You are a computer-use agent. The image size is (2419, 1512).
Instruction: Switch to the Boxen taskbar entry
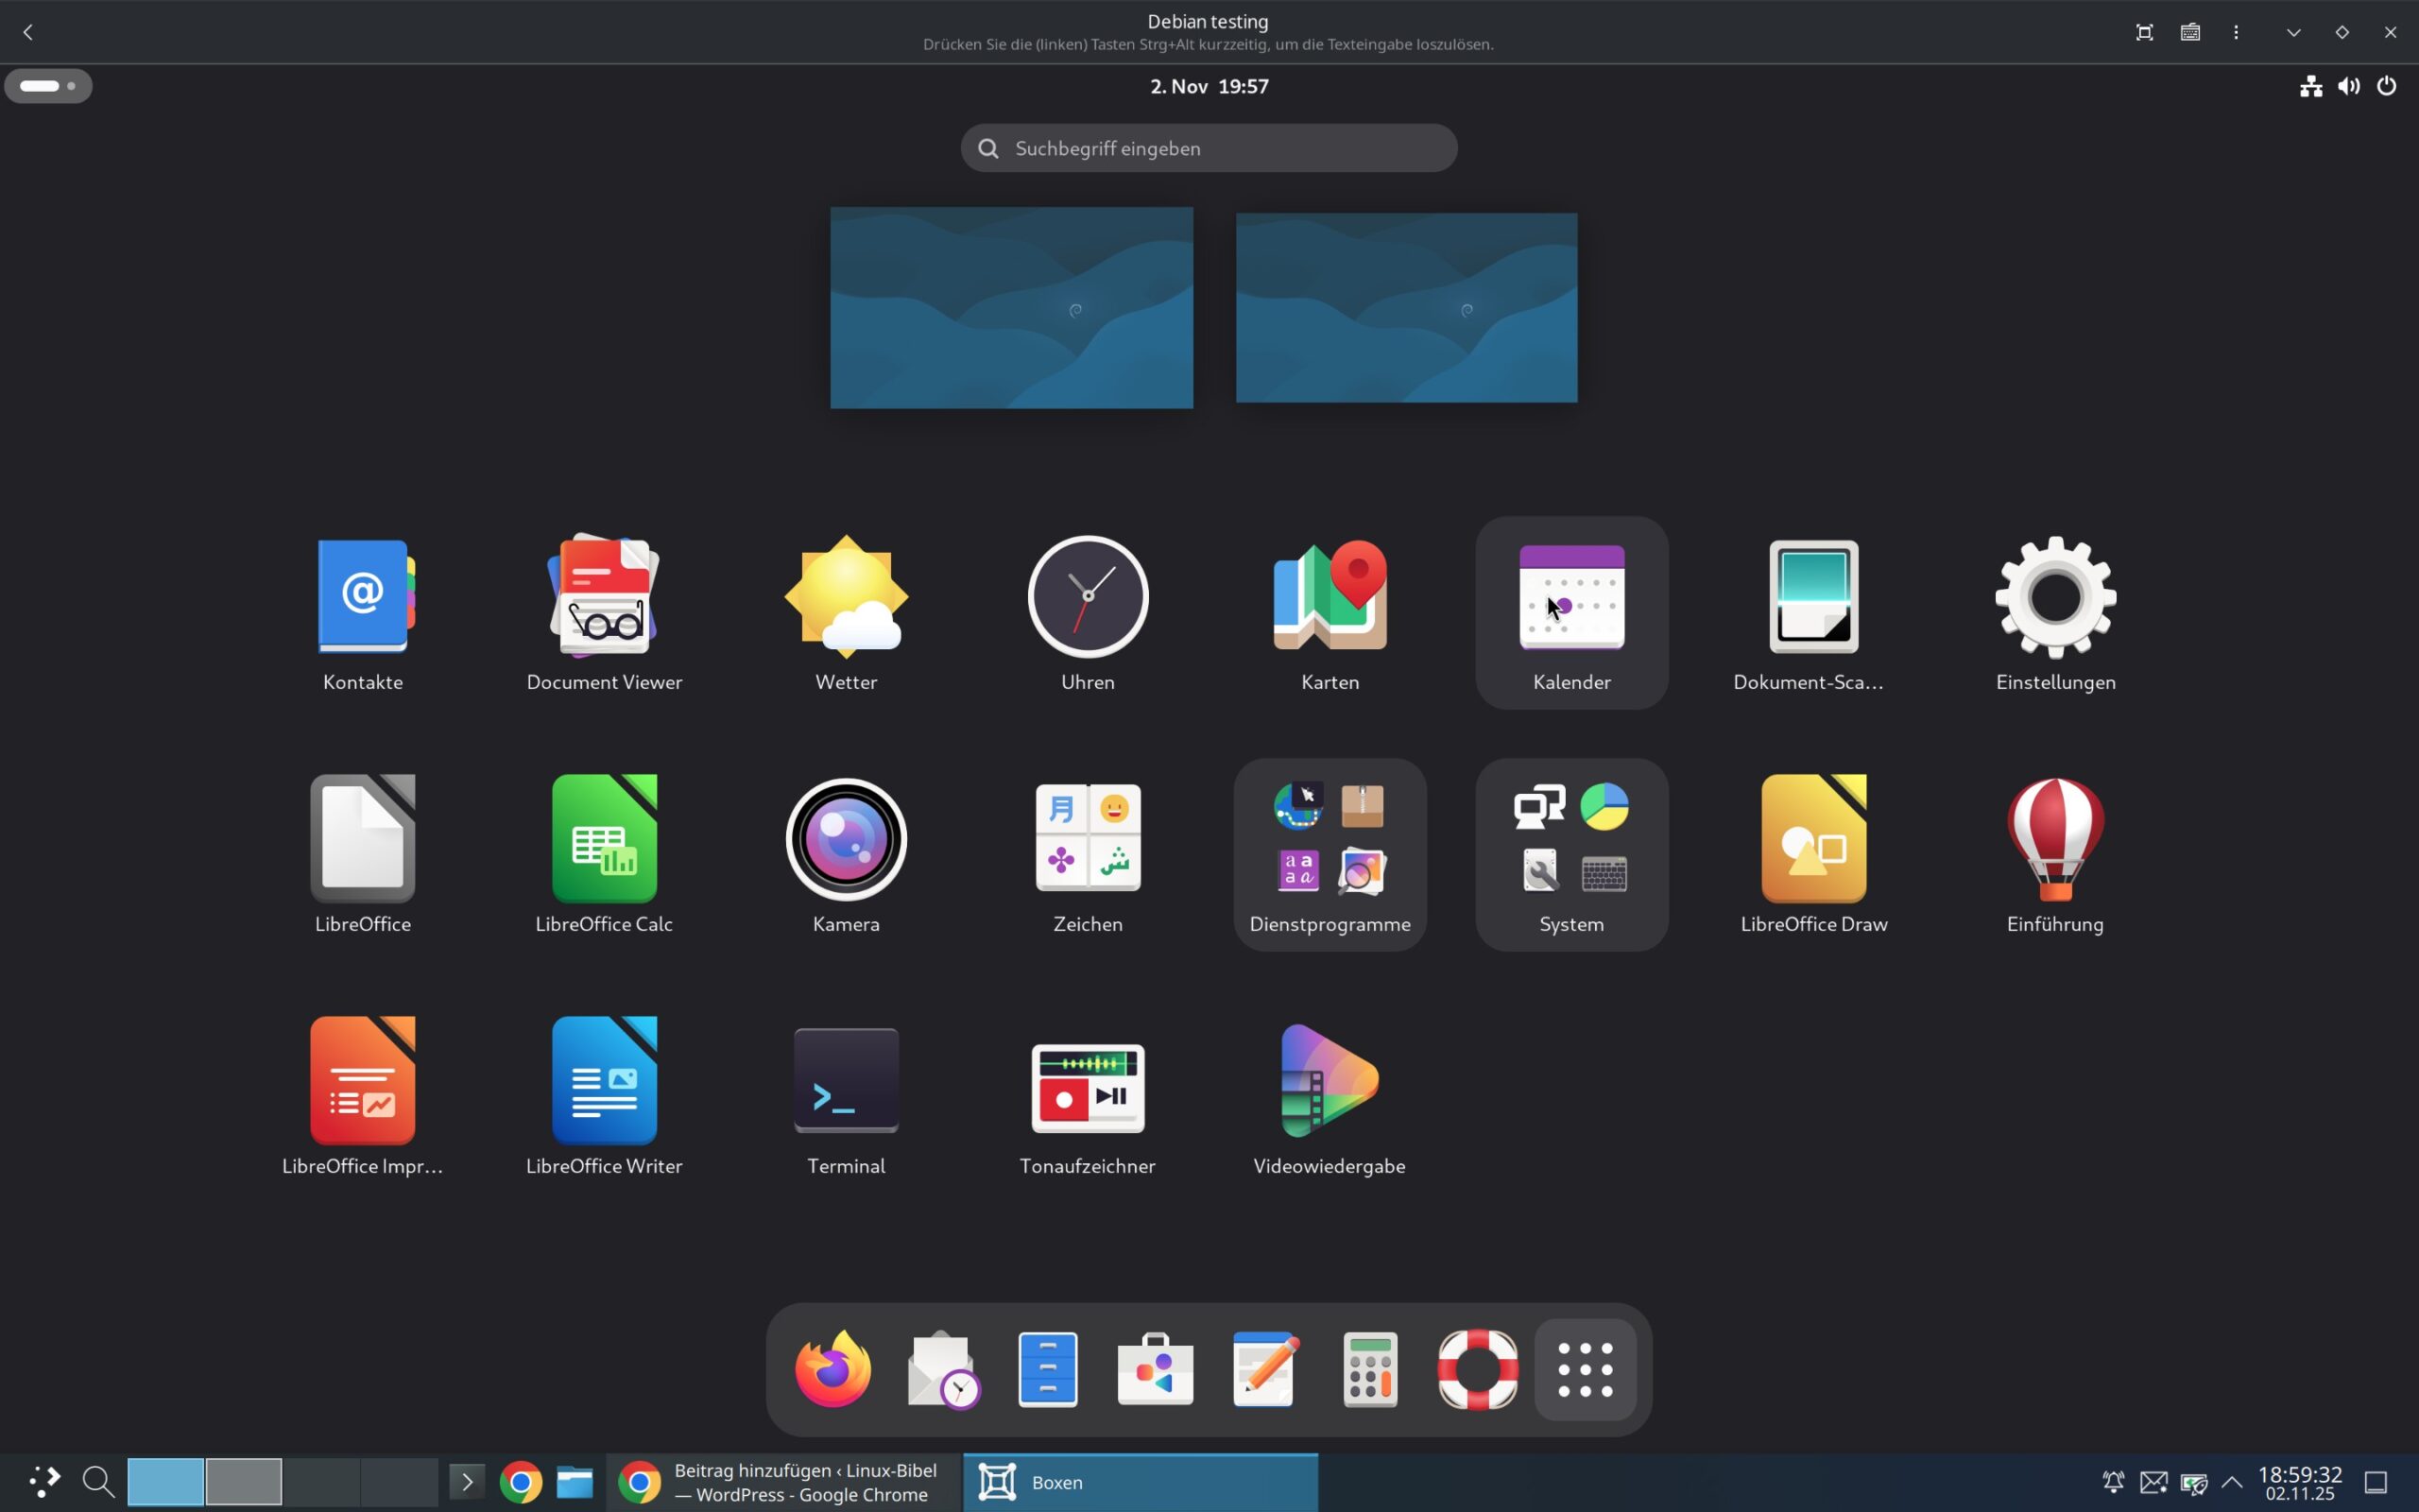[1140, 1482]
